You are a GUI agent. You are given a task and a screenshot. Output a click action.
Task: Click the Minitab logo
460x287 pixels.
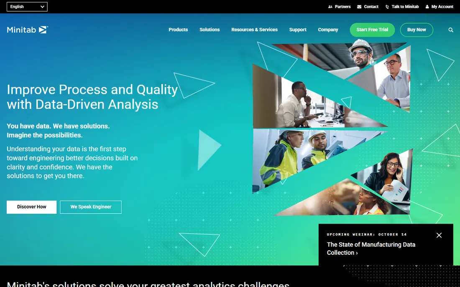pyautogui.click(x=27, y=30)
